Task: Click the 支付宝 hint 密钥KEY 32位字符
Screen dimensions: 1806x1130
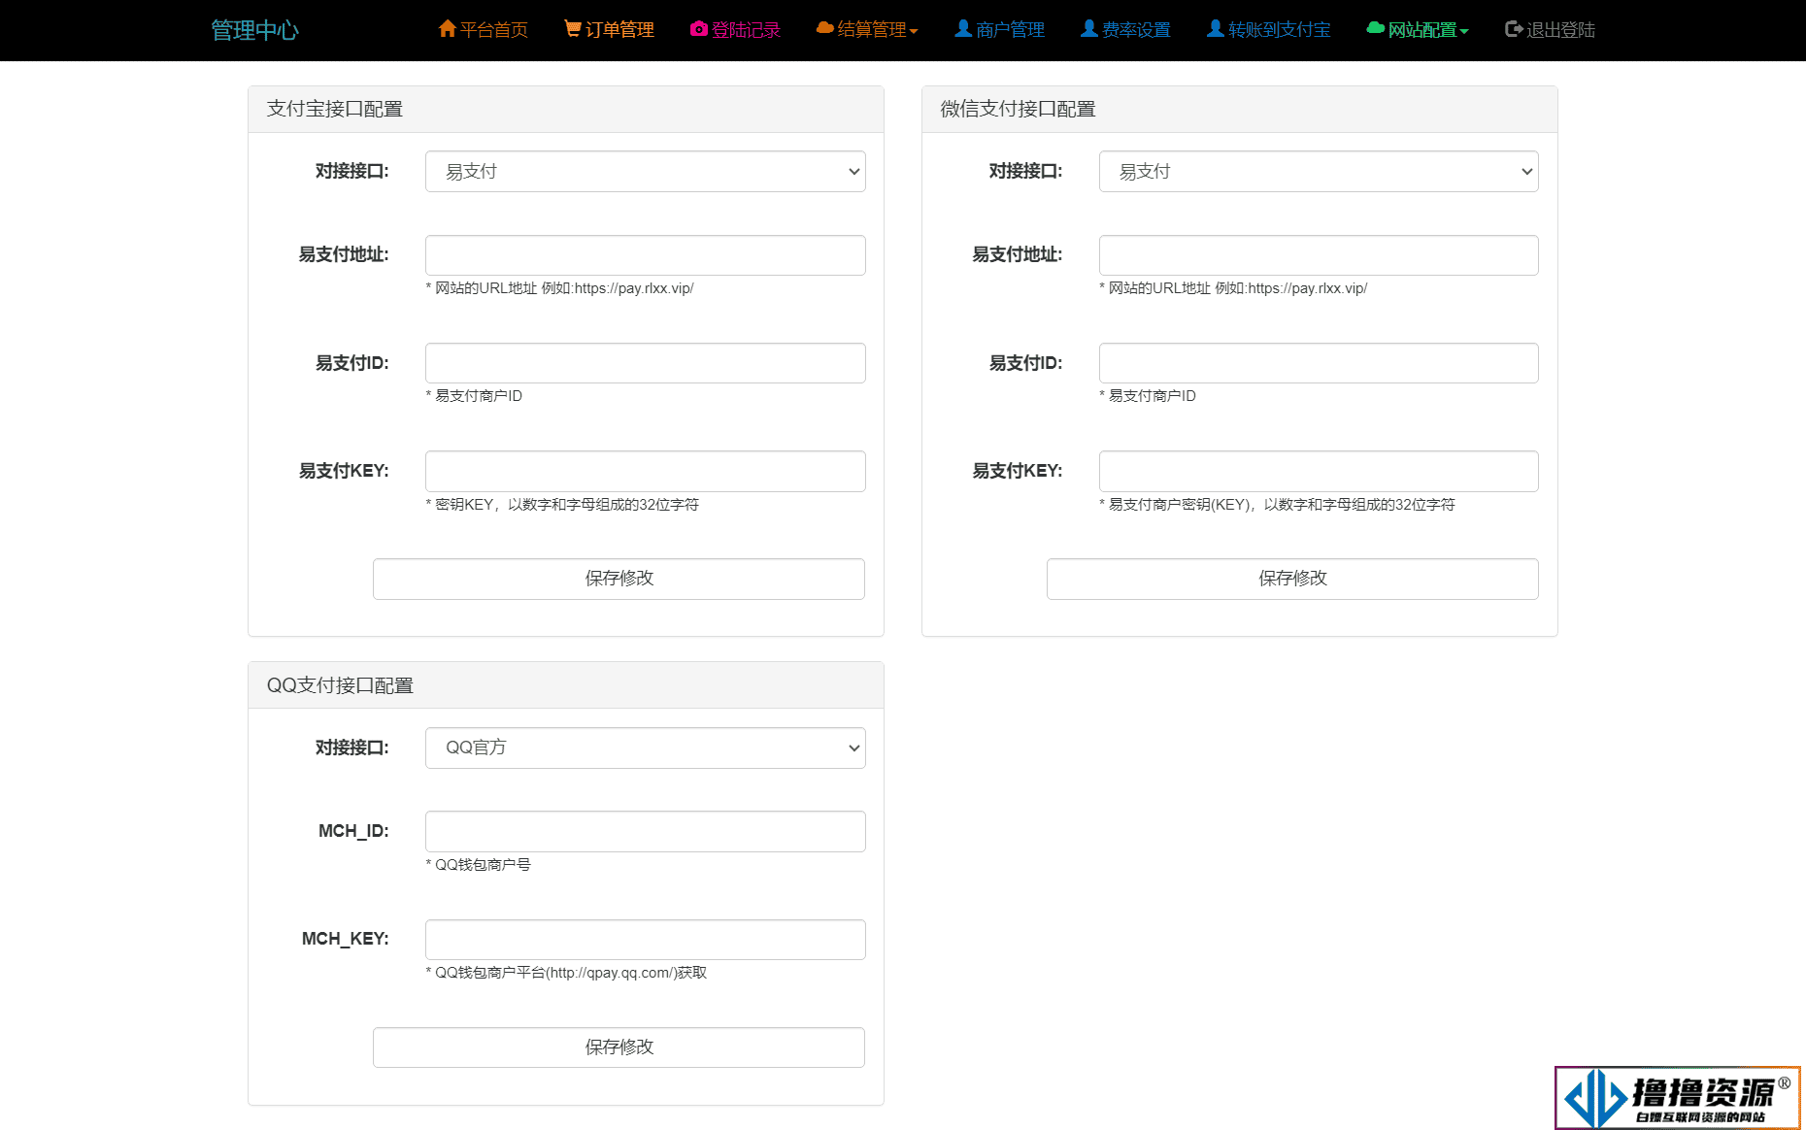Action: 562,505
